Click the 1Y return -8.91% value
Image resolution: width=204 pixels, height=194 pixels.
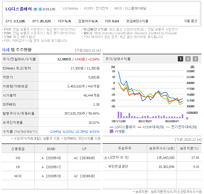pyautogui.click(x=94, y=132)
